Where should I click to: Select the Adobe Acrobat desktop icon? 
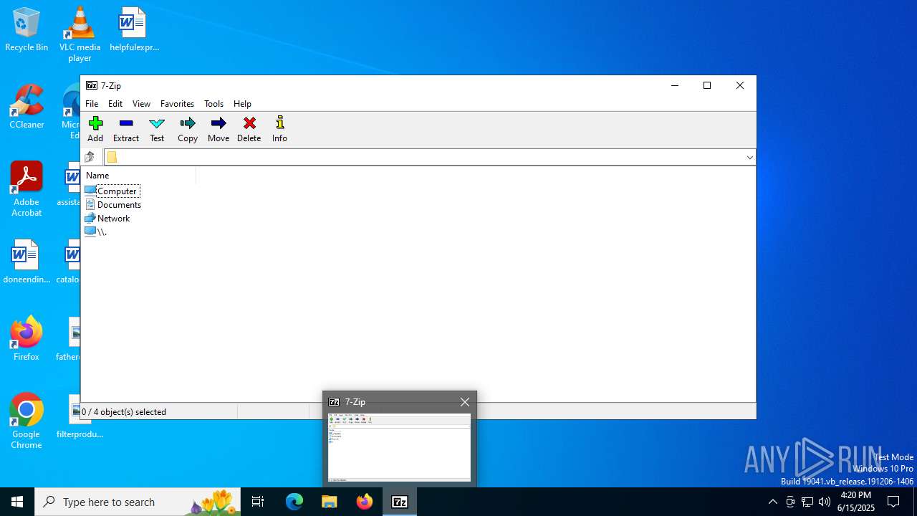point(27,189)
